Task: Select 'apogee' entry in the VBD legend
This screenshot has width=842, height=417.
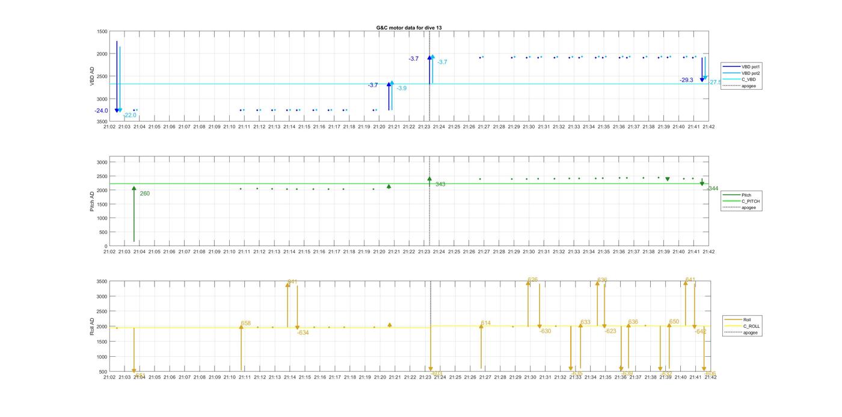Action: coord(742,85)
